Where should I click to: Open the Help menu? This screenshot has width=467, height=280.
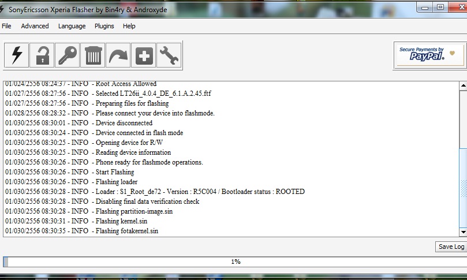(129, 26)
